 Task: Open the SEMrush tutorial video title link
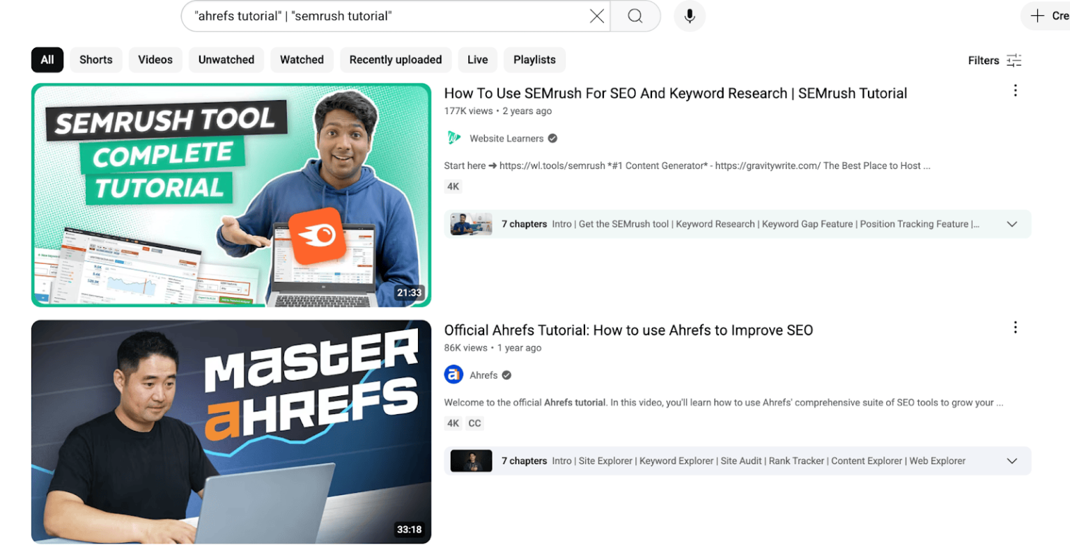(675, 93)
